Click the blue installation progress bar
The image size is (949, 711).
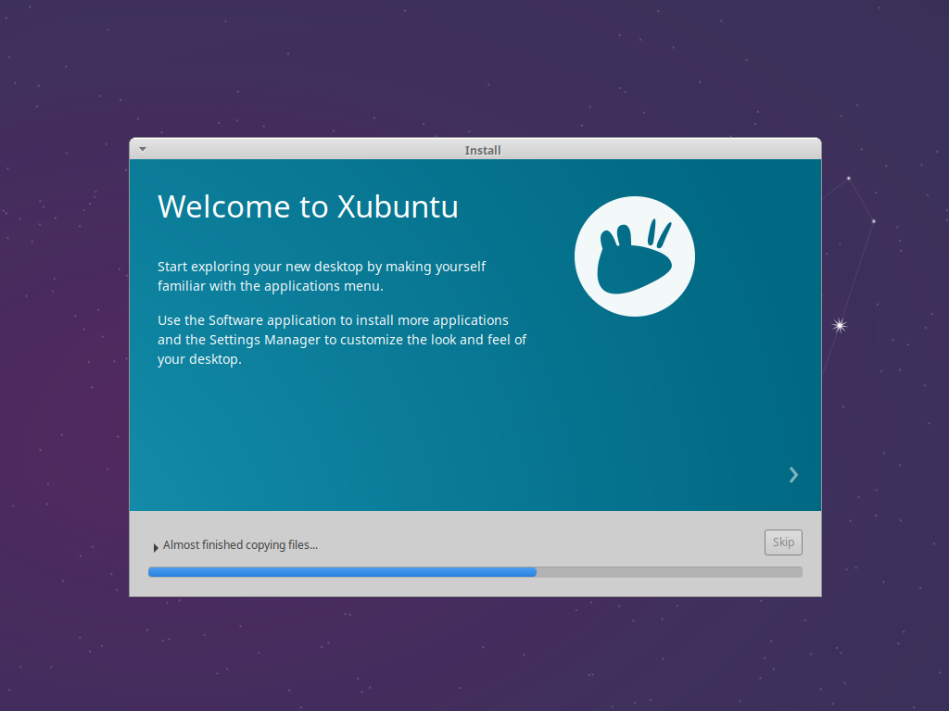point(343,571)
